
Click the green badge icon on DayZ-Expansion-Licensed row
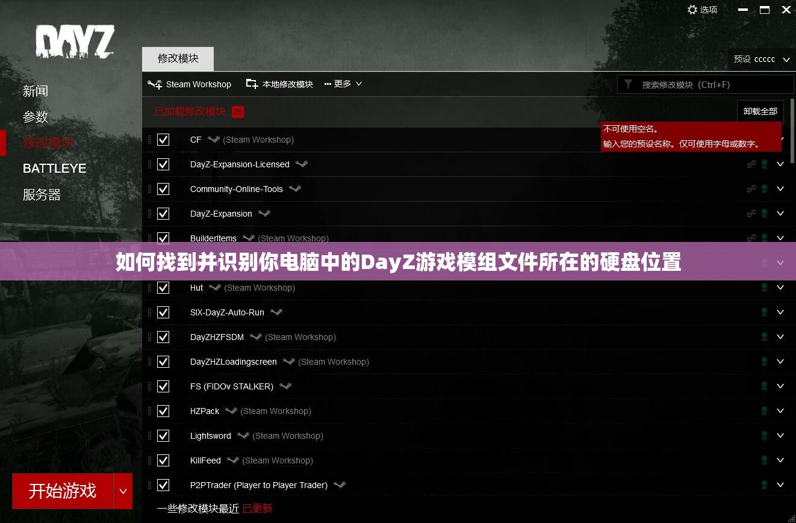coord(765,164)
